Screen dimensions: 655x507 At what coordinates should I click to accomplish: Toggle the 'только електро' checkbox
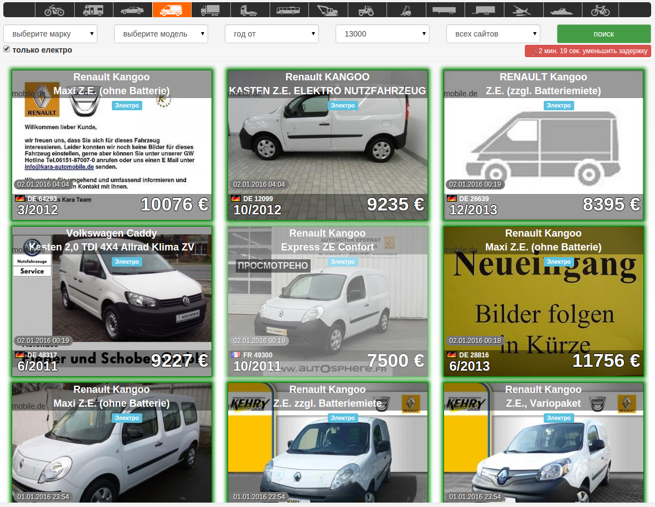(x=7, y=49)
